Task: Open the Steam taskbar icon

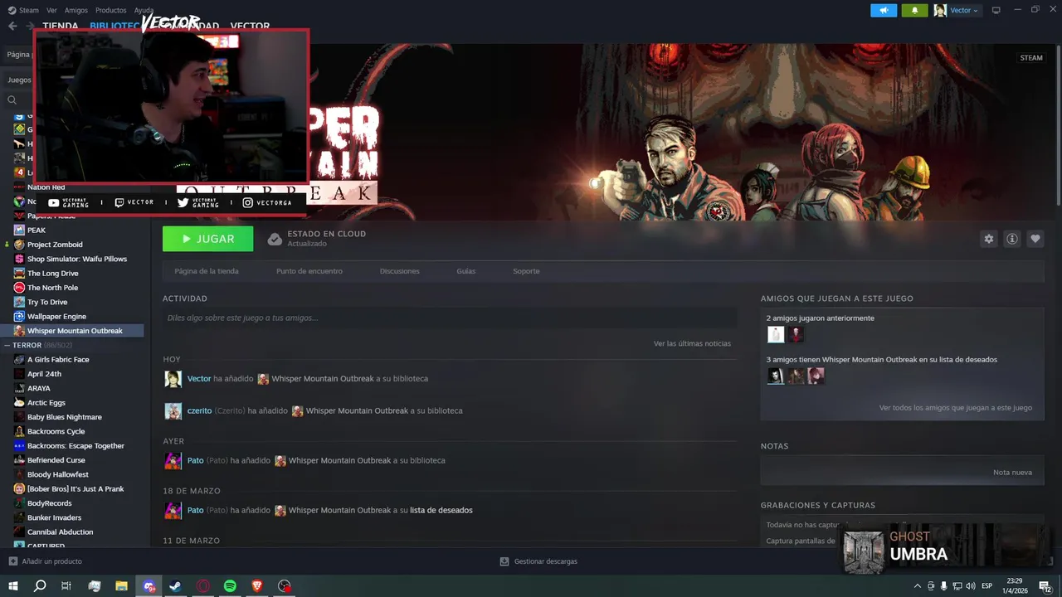Action: [x=176, y=586]
